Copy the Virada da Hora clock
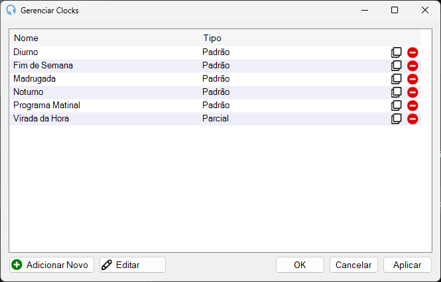The width and height of the screenshot is (441, 282). 397,119
